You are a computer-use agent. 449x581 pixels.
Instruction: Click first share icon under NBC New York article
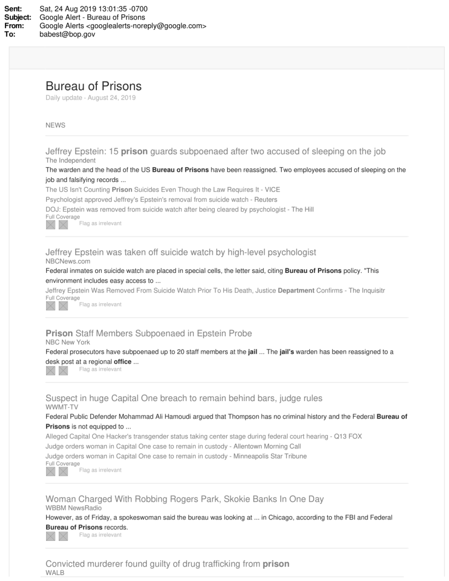point(51,370)
